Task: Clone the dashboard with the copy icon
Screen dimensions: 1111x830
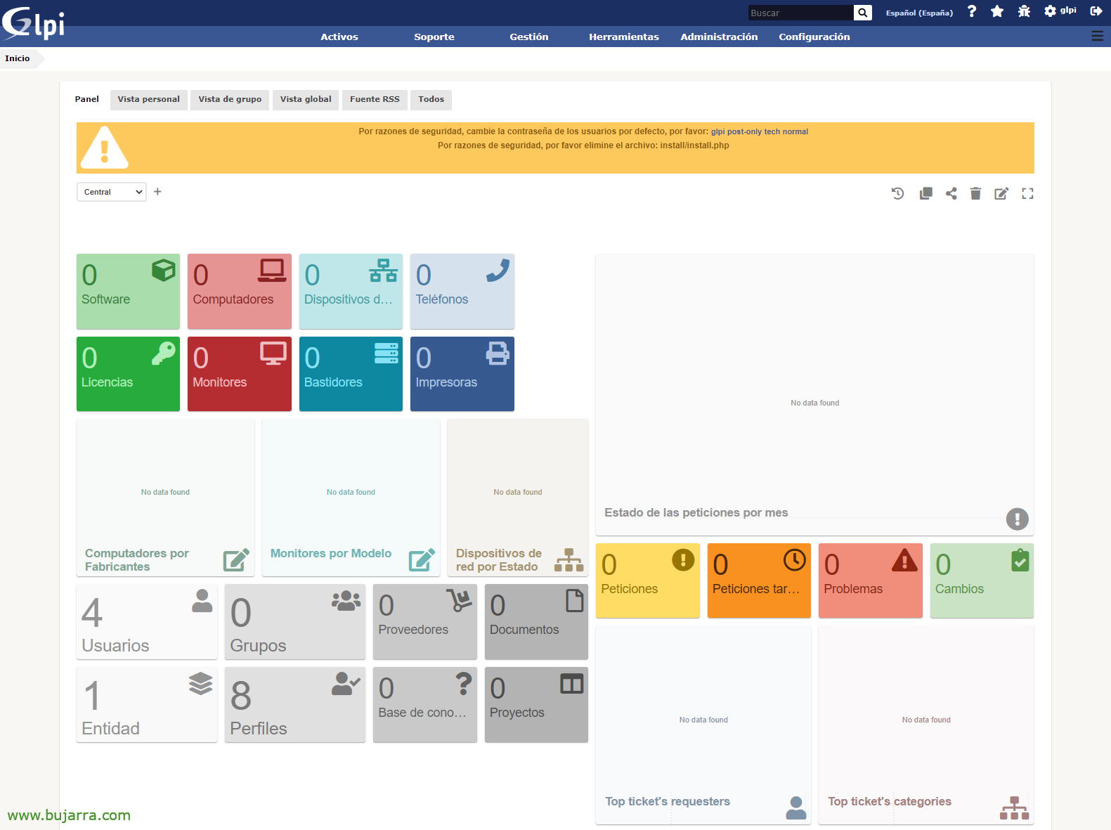Action: click(925, 193)
